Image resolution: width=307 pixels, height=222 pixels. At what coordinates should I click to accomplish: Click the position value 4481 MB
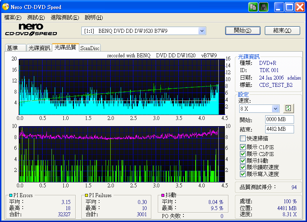287,208
